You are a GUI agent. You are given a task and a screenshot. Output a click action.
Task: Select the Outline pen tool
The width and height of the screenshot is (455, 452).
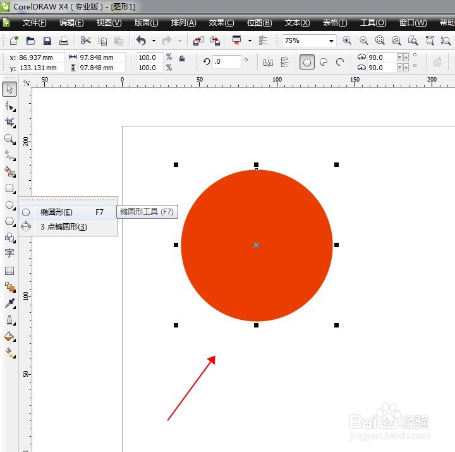click(x=10, y=320)
